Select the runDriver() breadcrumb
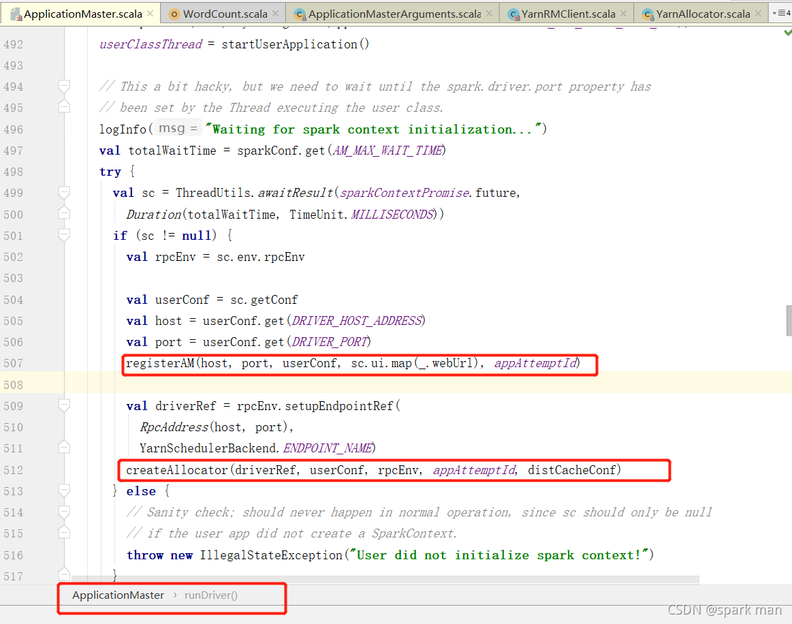The height and width of the screenshot is (624, 792). click(210, 595)
